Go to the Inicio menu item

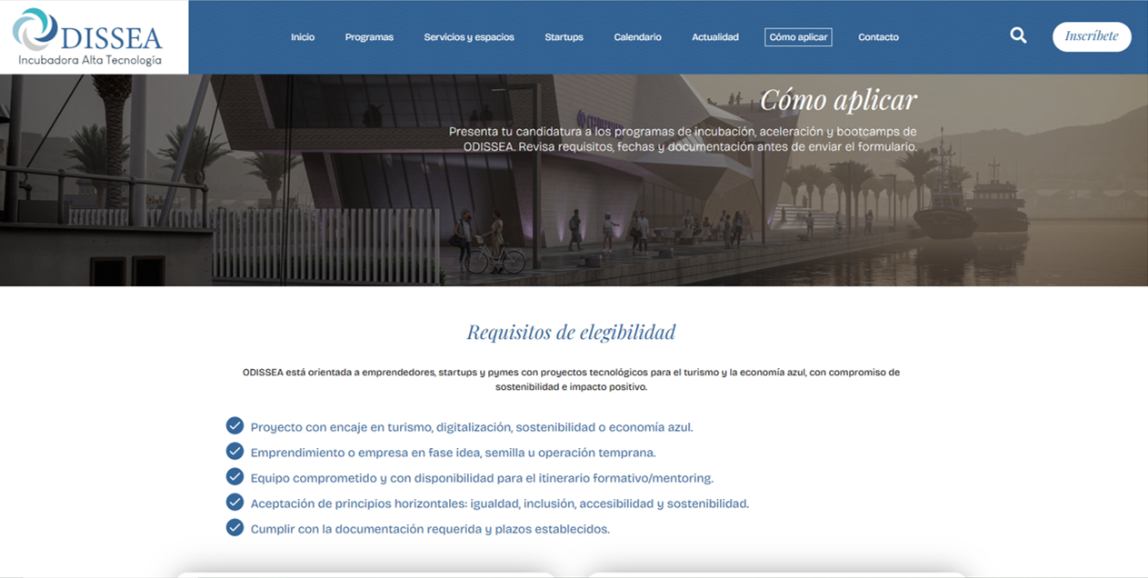pos(303,37)
